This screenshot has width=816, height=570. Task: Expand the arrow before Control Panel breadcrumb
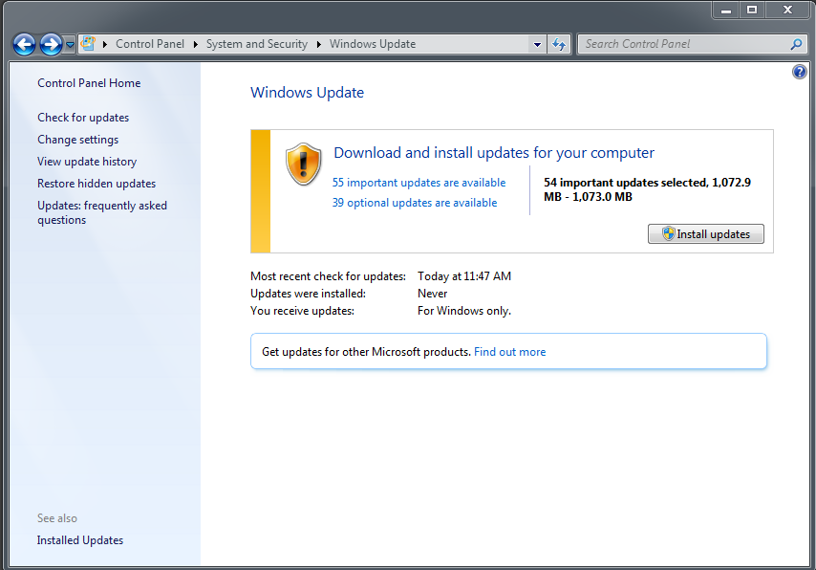(105, 44)
